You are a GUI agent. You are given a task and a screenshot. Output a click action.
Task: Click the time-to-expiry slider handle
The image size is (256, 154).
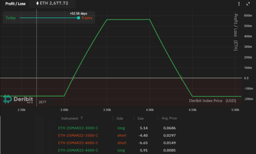click(78, 18)
